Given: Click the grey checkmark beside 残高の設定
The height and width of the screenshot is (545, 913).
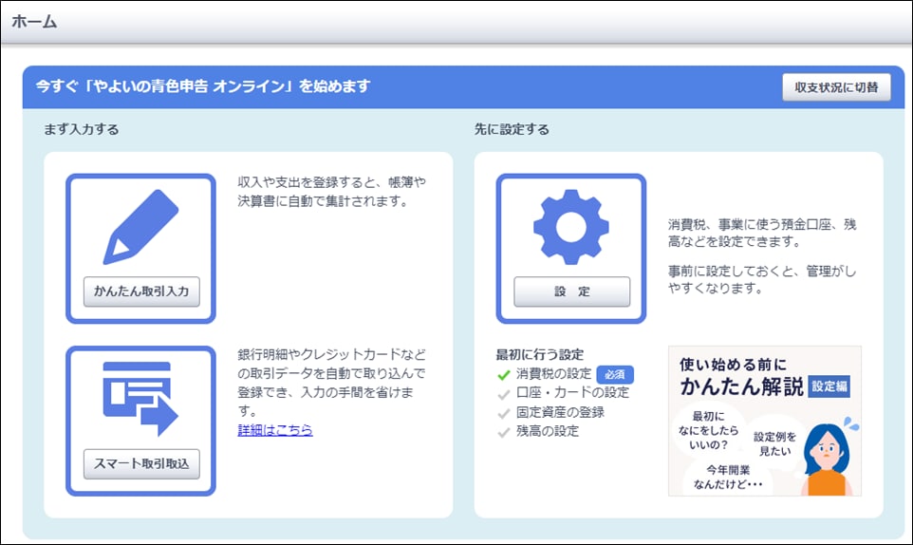Looking at the screenshot, I should click(504, 433).
